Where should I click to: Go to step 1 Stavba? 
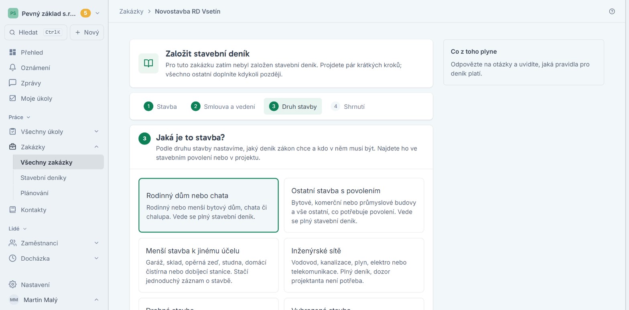click(x=160, y=106)
